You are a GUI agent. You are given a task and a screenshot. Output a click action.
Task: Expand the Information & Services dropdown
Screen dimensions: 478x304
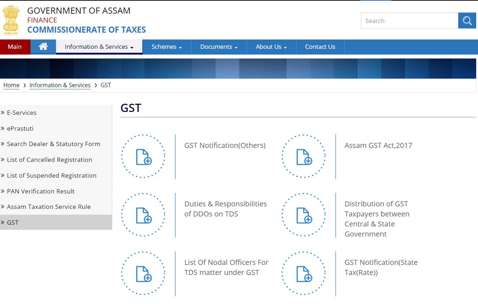click(x=99, y=47)
